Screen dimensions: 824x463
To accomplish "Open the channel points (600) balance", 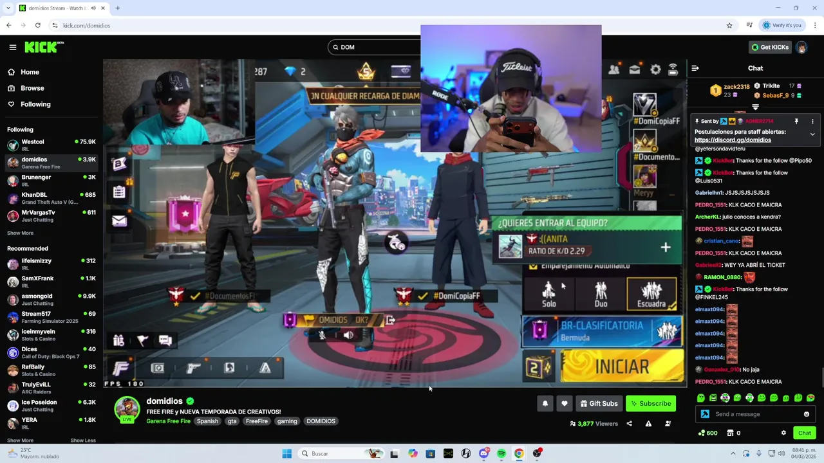I will (x=707, y=433).
